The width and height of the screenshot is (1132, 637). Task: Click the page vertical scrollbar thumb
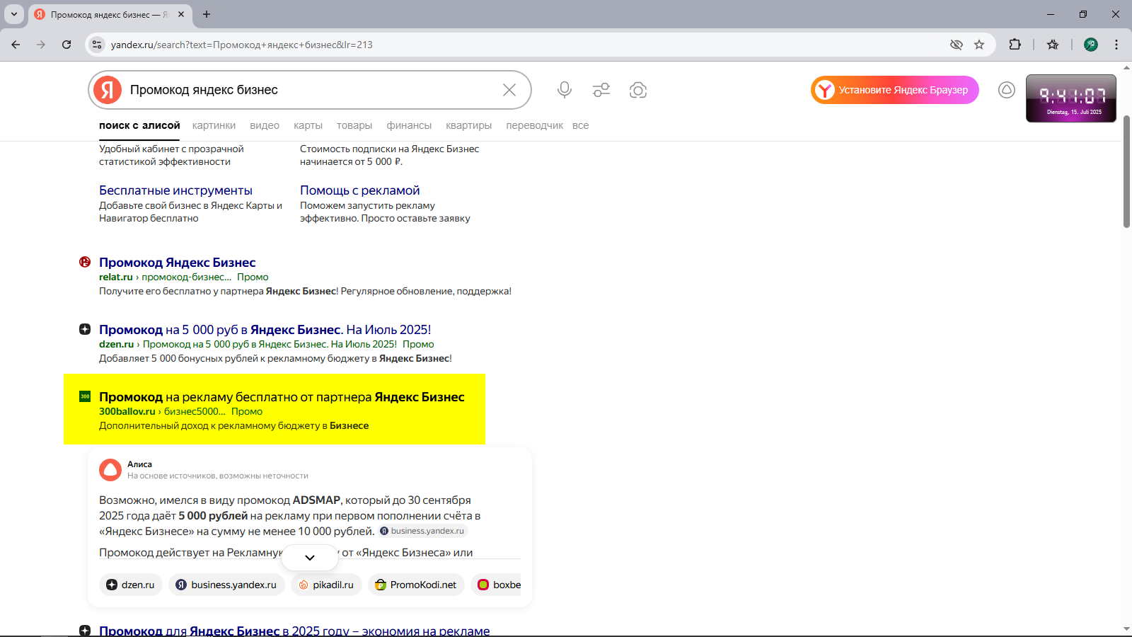[1126, 171]
